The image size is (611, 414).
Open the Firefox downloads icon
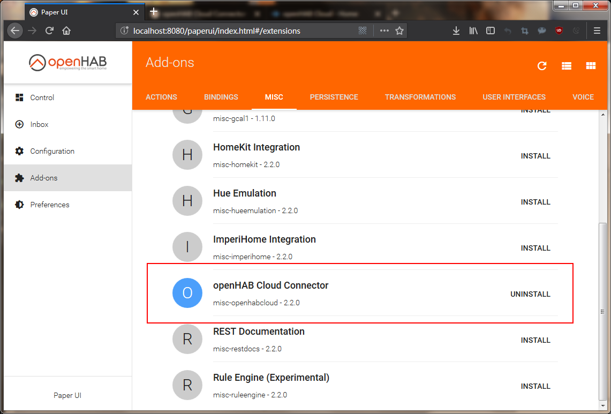point(456,31)
